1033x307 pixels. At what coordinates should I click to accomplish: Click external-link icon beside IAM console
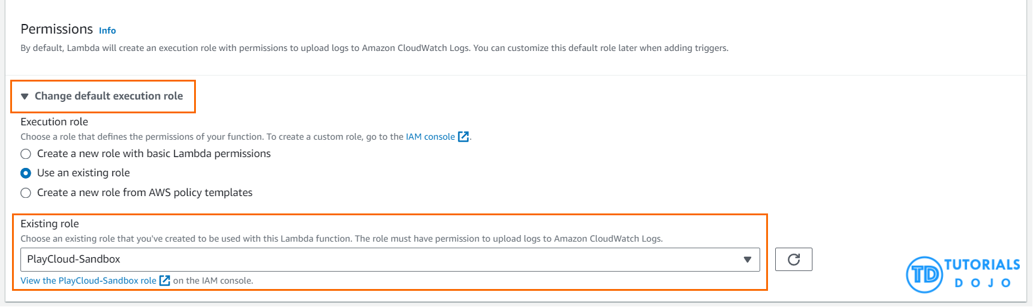(x=463, y=137)
